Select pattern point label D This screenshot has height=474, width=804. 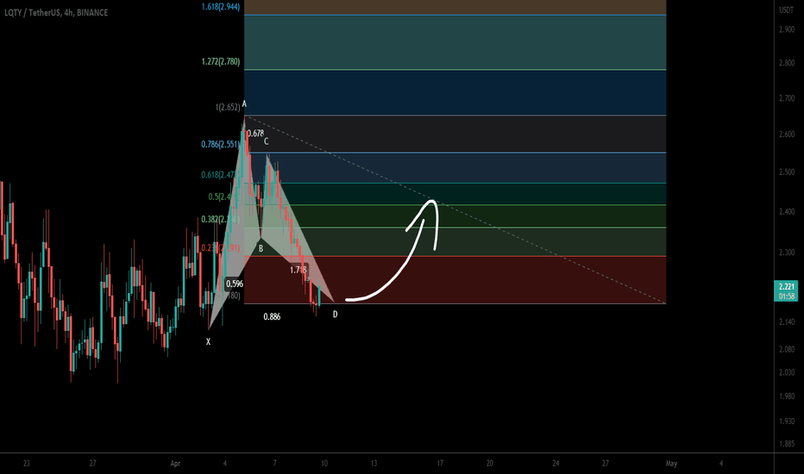[x=336, y=314]
